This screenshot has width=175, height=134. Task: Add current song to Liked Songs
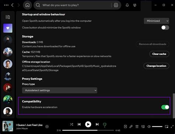click(x=47, y=127)
